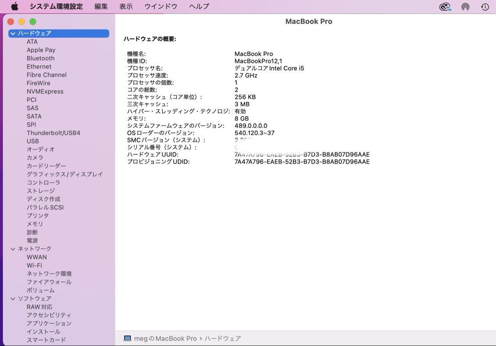Select NVMExpress in the sidebar
This screenshot has width=496, height=346.
45,92
